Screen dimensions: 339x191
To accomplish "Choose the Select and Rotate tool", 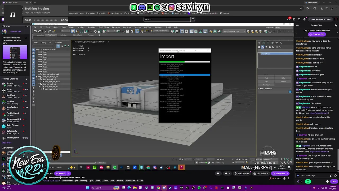I will (x=95, y=31).
